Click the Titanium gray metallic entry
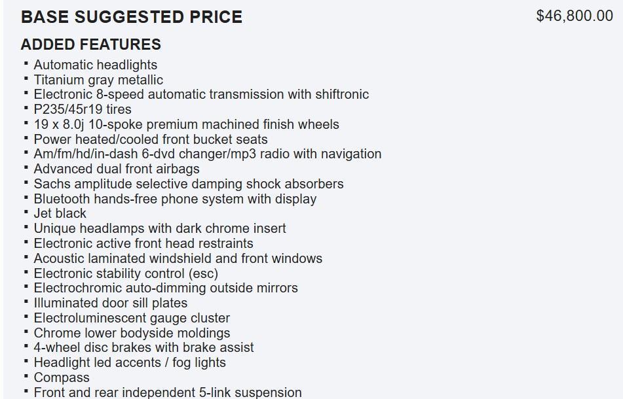This screenshot has height=399, width=623. point(98,80)
